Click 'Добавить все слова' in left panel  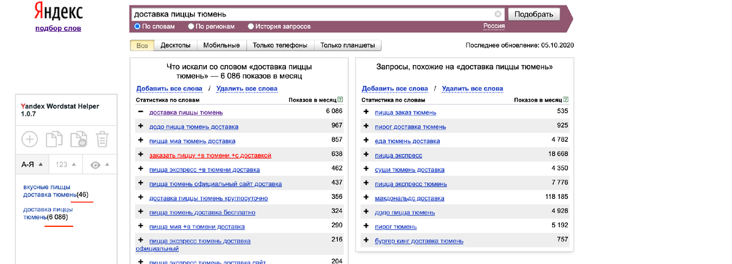[x=169, y=89]
